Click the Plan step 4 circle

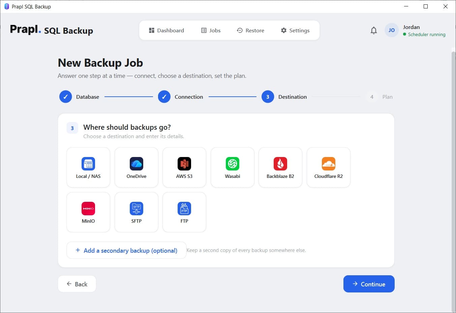pyautogui.click(x=372, y=97)
